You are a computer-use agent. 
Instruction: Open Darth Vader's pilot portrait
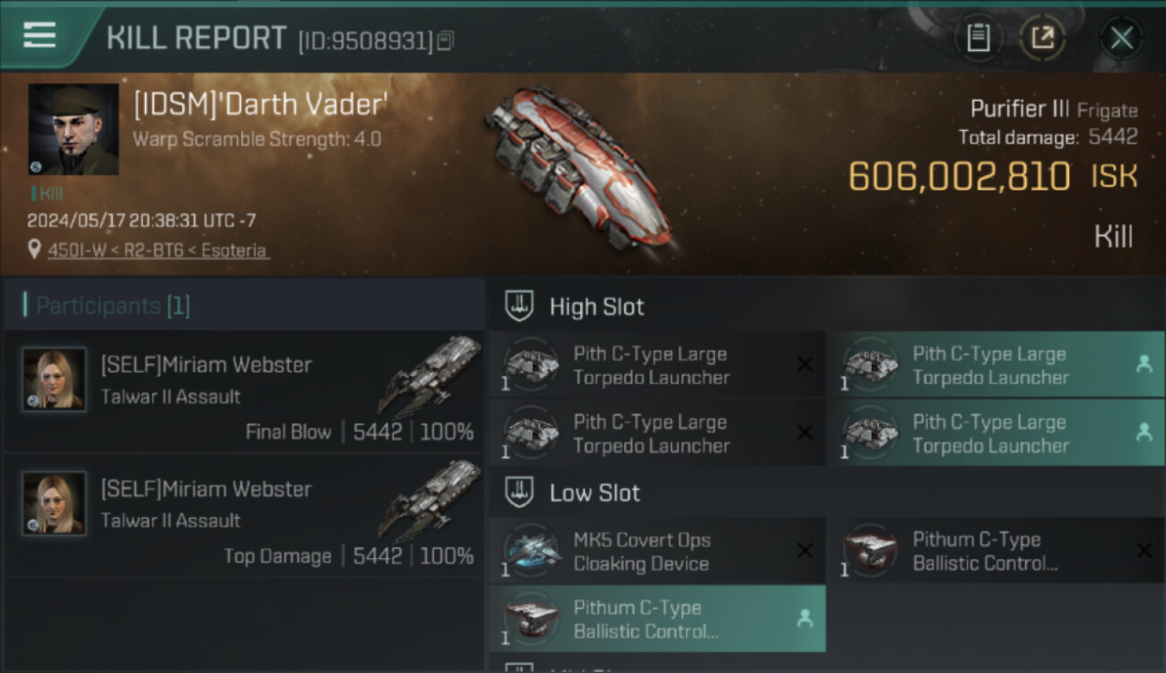point(74,129)
